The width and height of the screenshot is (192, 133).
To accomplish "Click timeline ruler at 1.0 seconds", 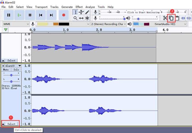I will pyautogui.click(x=66, y=30).
